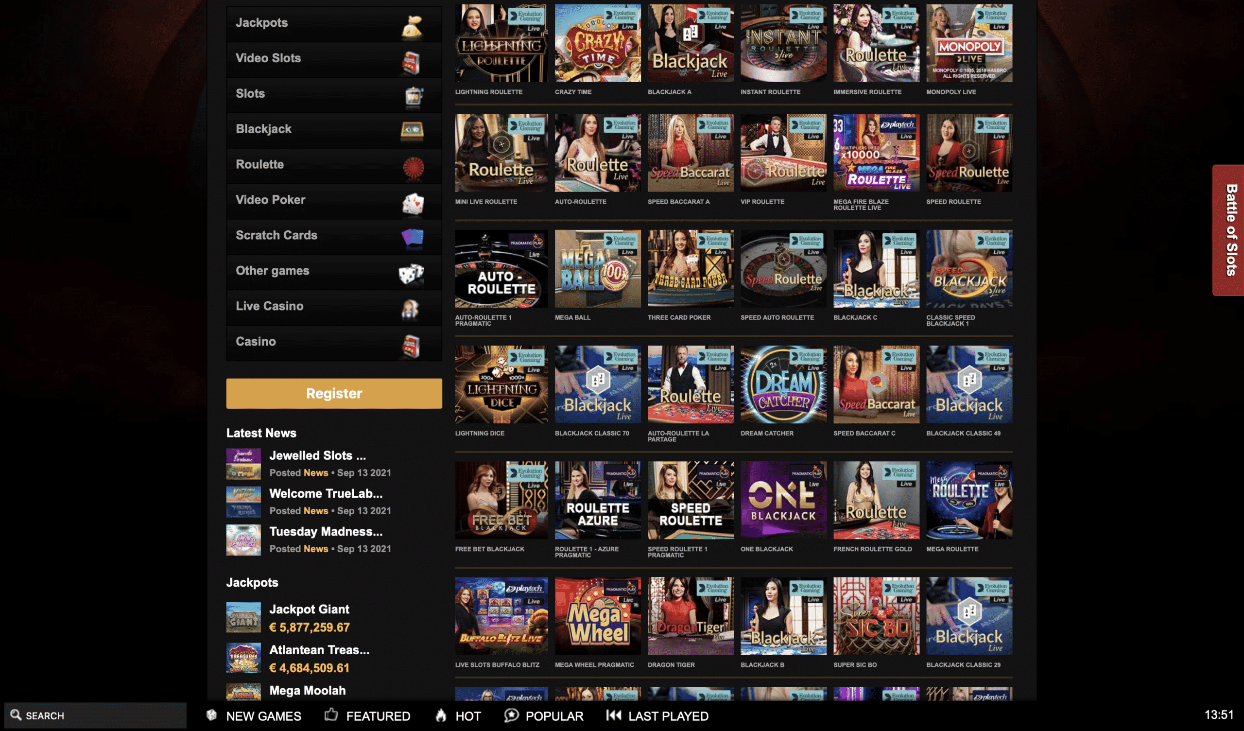The image size is (1244, 731).
Task: Click the Popular speech bubble icon
Action: [x=511, y=714]
